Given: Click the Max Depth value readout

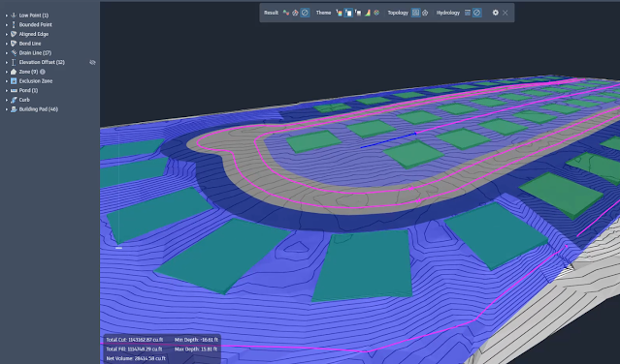Looking at the screenshot, I should click(196, 349).
